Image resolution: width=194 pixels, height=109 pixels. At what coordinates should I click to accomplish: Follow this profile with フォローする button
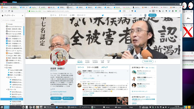[148, 61]
